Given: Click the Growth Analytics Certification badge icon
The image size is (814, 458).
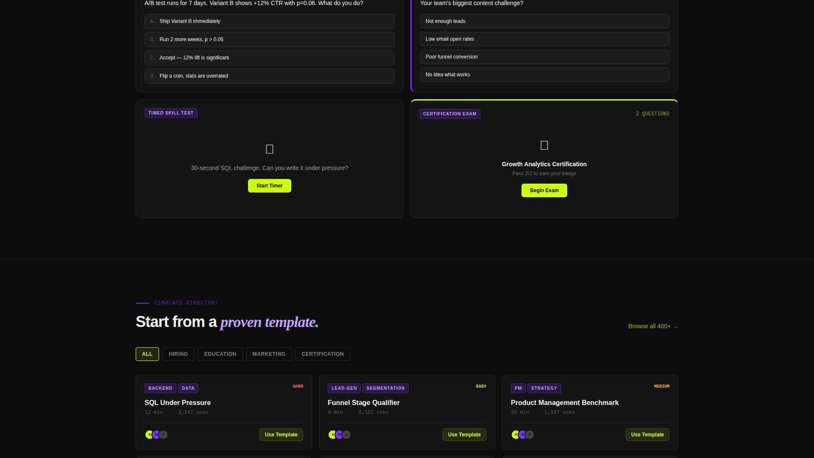Looking at the screenshot, I should point(544,145).
